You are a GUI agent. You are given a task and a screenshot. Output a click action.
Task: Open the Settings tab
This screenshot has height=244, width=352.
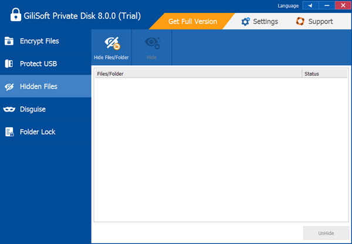coord(260,21)
